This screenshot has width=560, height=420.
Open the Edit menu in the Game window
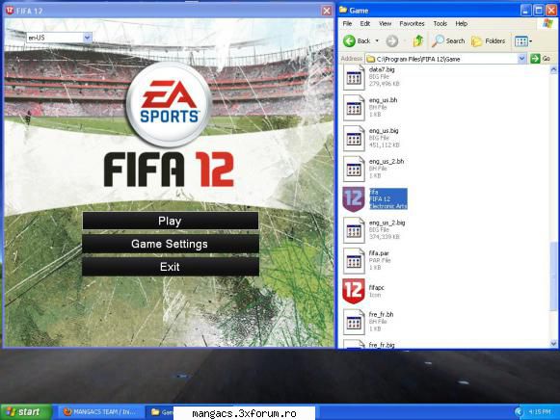365,23
